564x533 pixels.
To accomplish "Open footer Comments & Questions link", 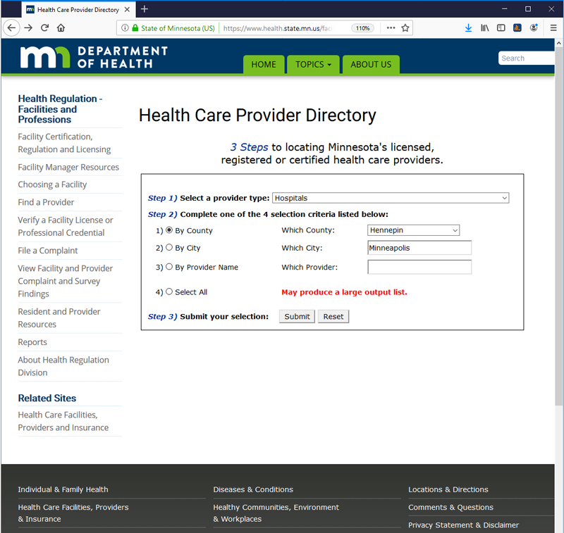I will tap(450, 507).
